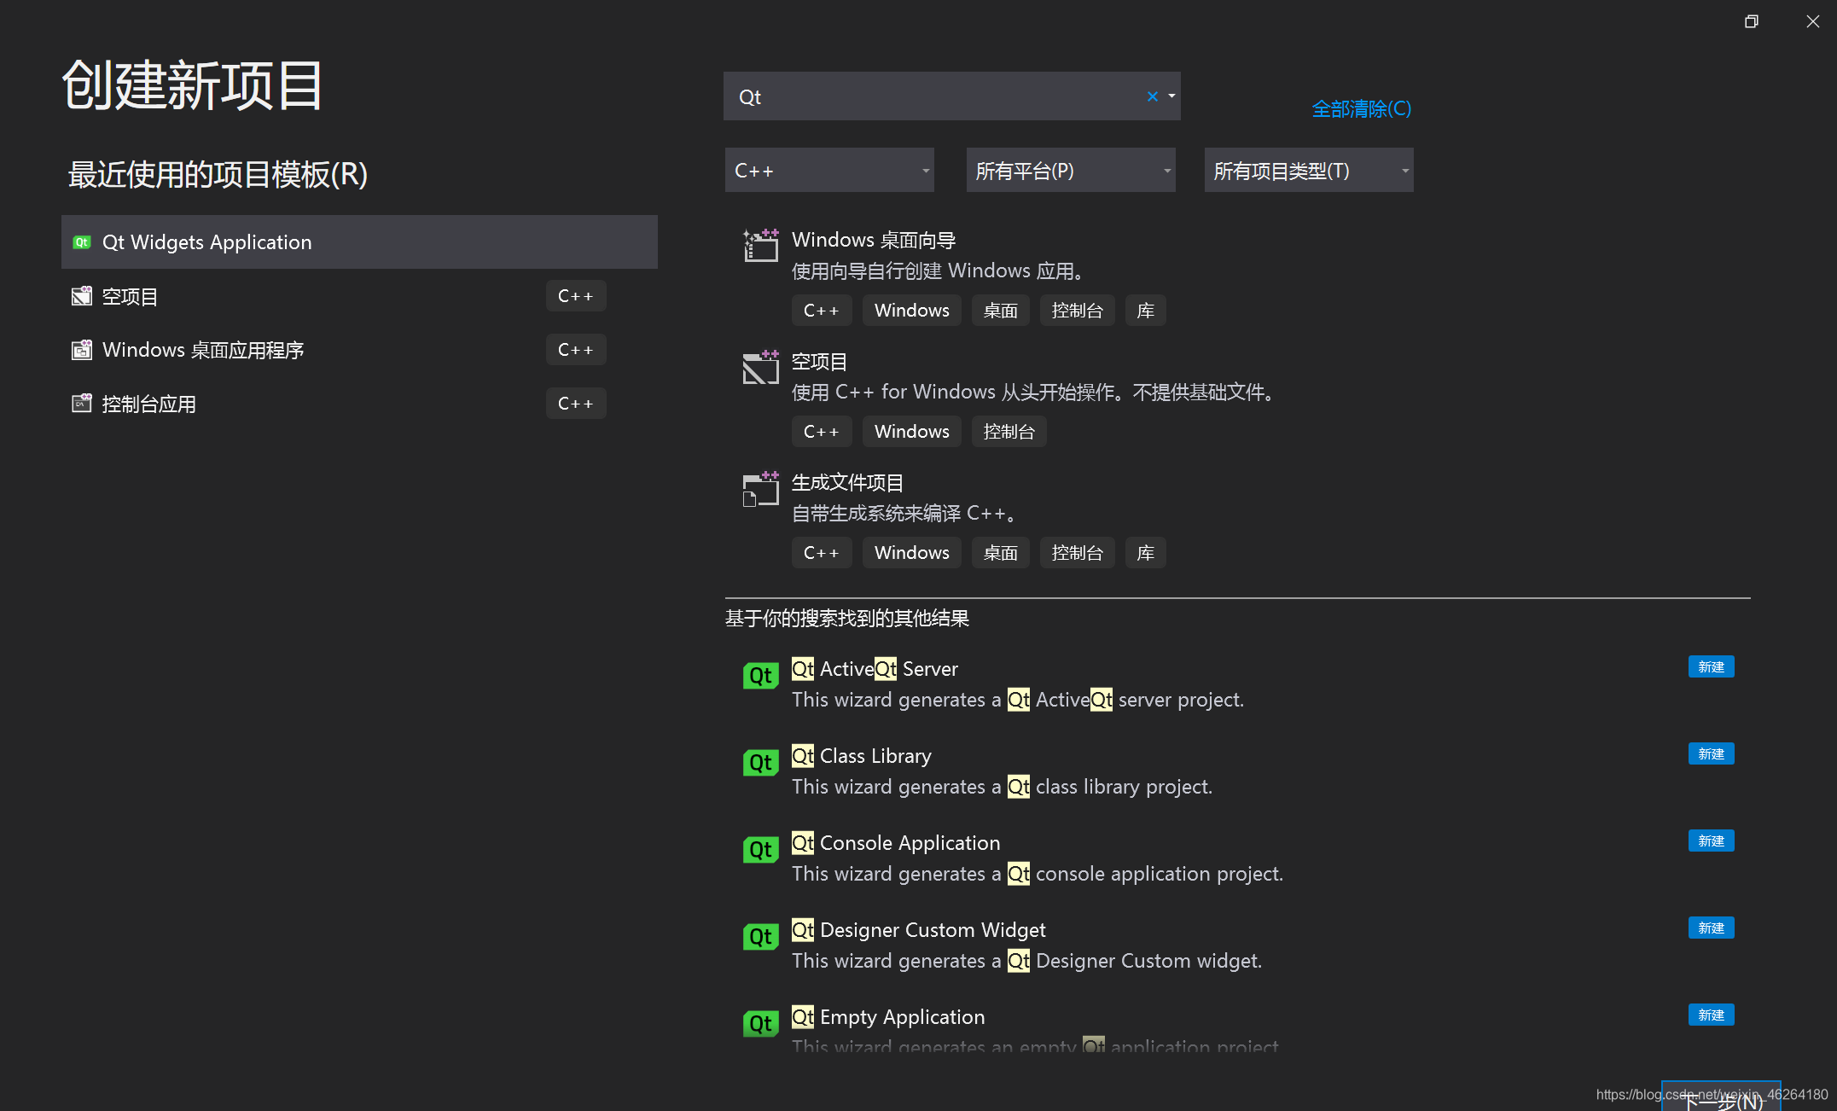Viewport: 1837px width, 1111px height.
Task: Select 空项目 in recent templates
Action: [x=359, y=296]
